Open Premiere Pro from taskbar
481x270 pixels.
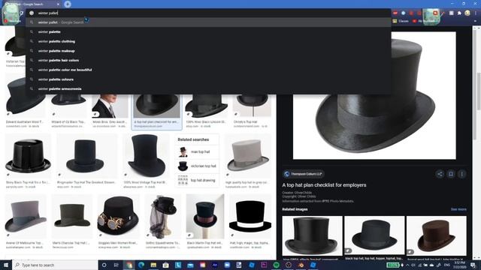(x=264, y=265)
